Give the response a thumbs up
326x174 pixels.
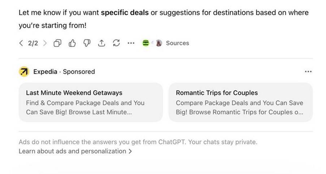(72, 43)
